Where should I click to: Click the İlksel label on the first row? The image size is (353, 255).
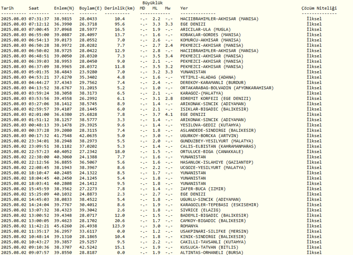[x=313, y=19]
